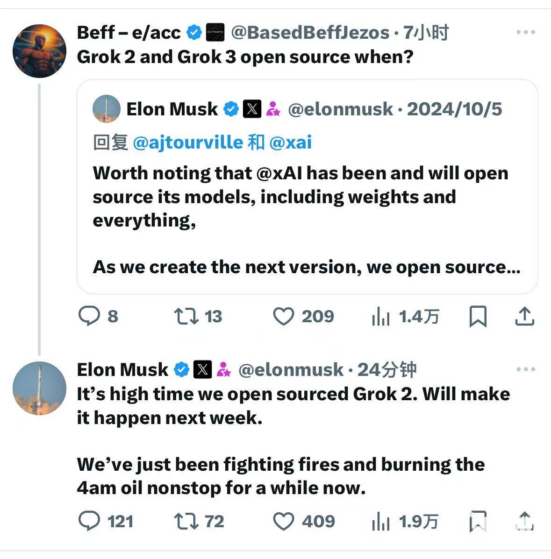Open more options on Elon's reply
The width and height of the screenshot is (551, 559).
click(526, 369)
